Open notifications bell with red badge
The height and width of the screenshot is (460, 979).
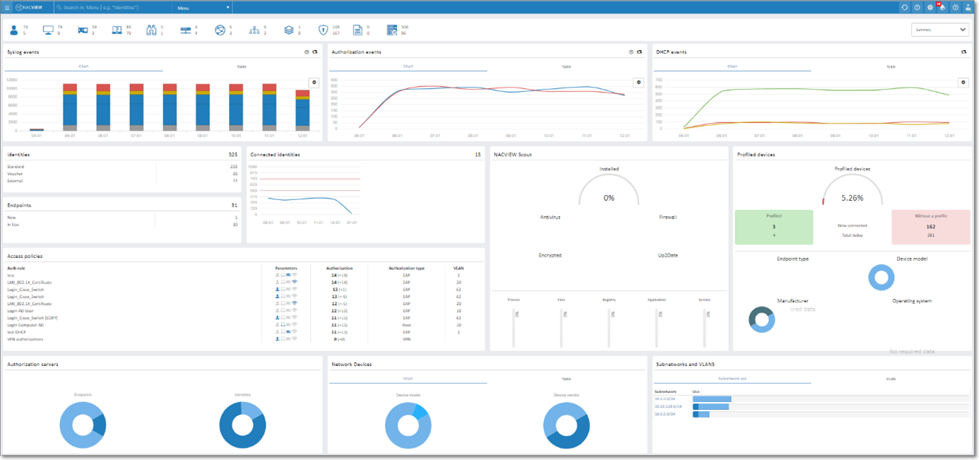tap(942, 8)
